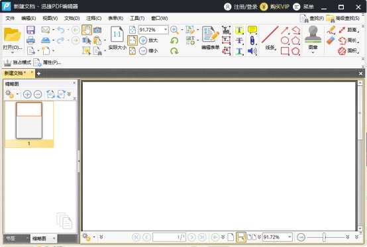
Task: Select the Hand tool
Action: pos(87,30)
